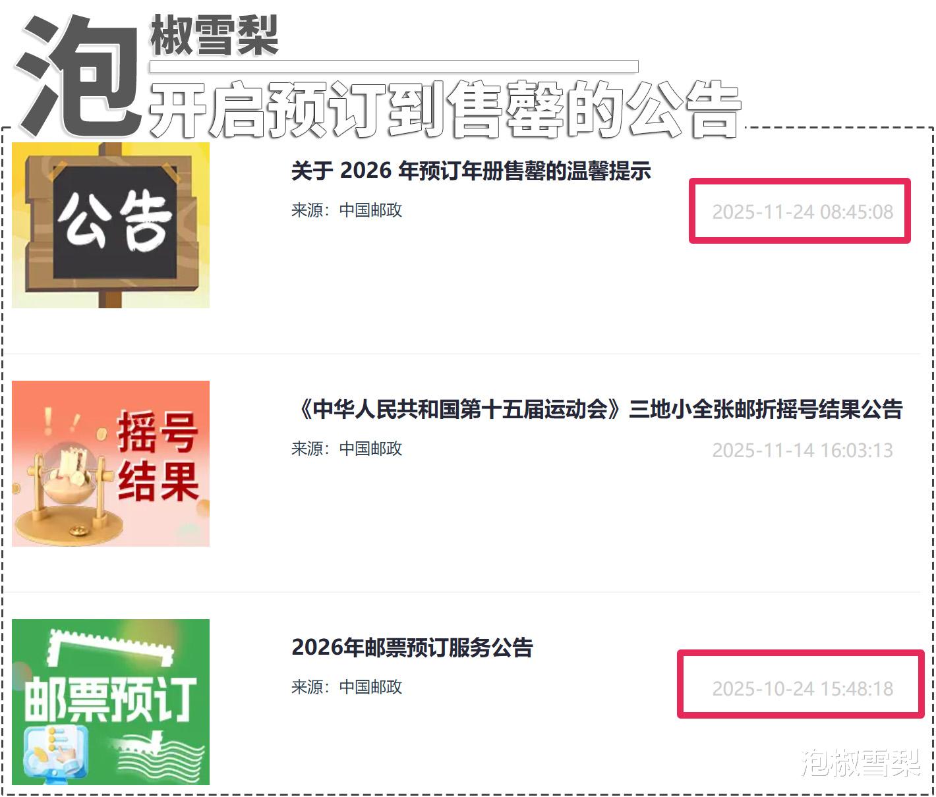The width and height of the screenshot is (936, 797).
Task: Click 来源：中国邮政 under the first article
Action: point(347,211)
